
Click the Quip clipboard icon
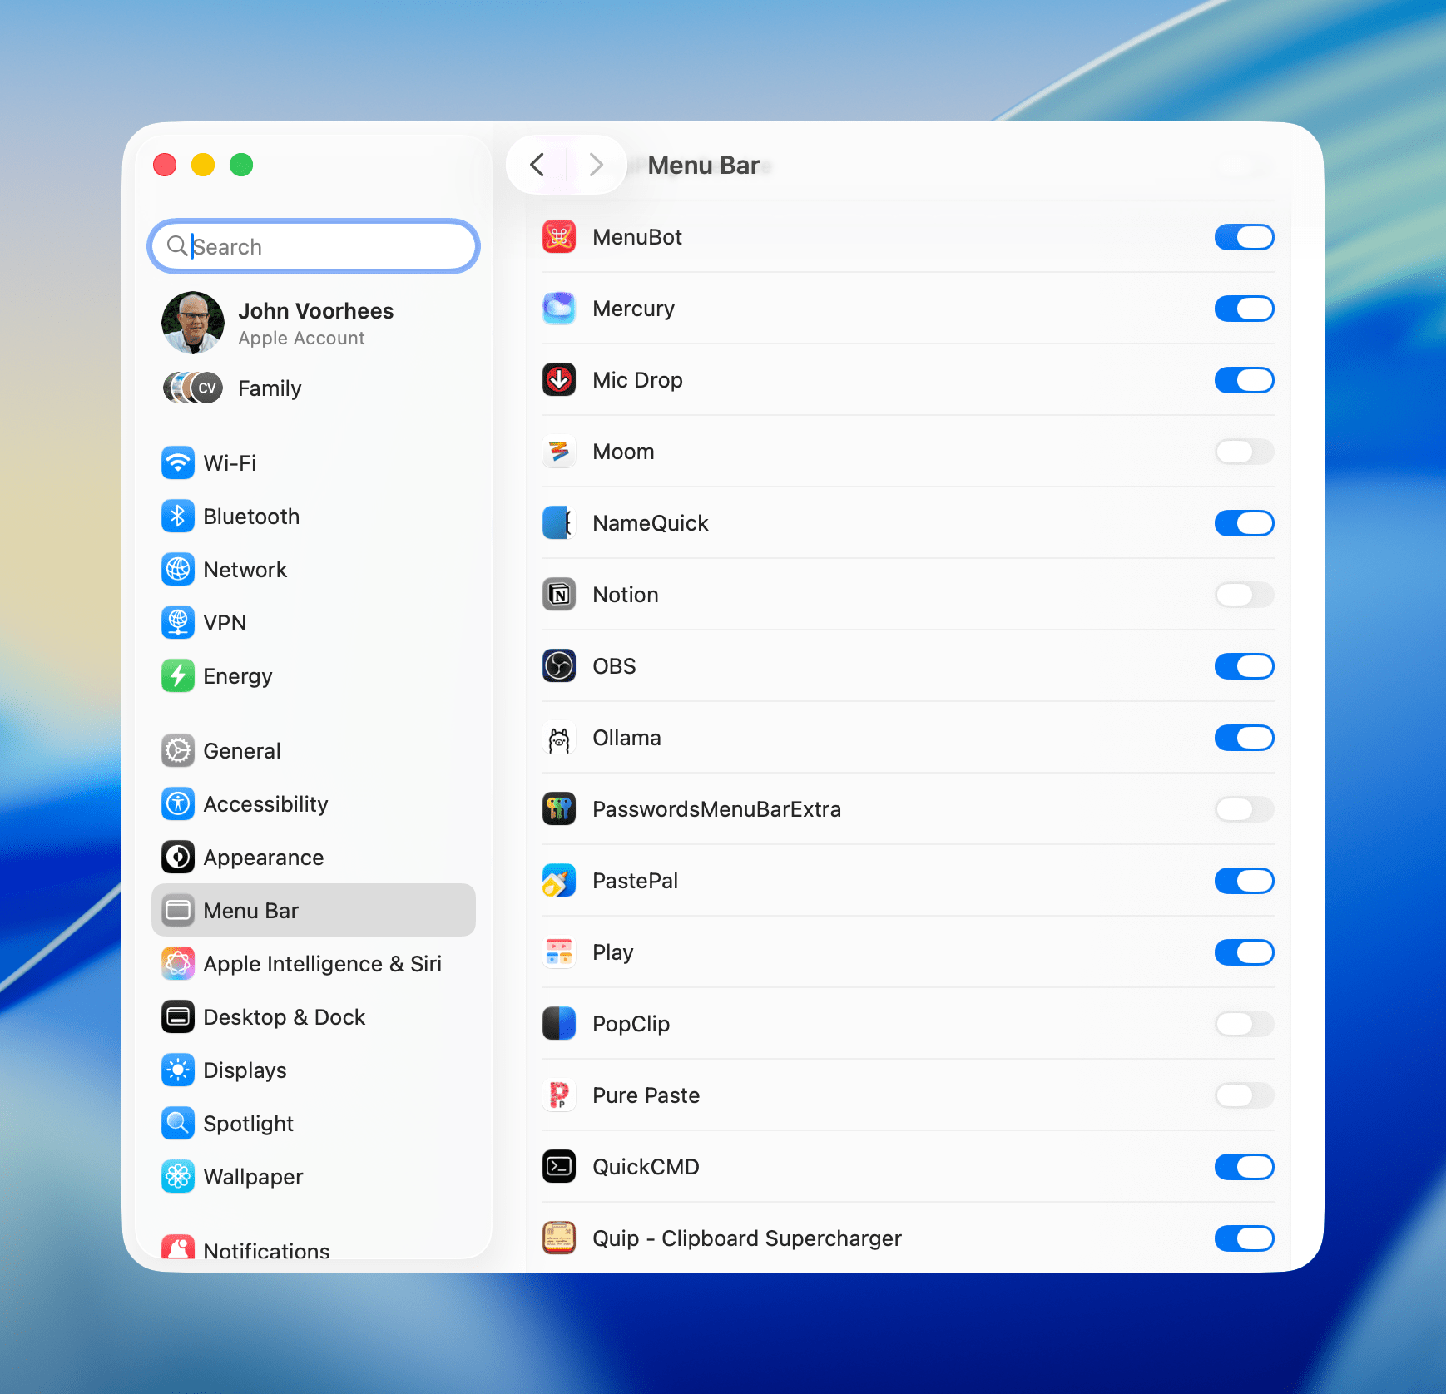[559, 1238]
